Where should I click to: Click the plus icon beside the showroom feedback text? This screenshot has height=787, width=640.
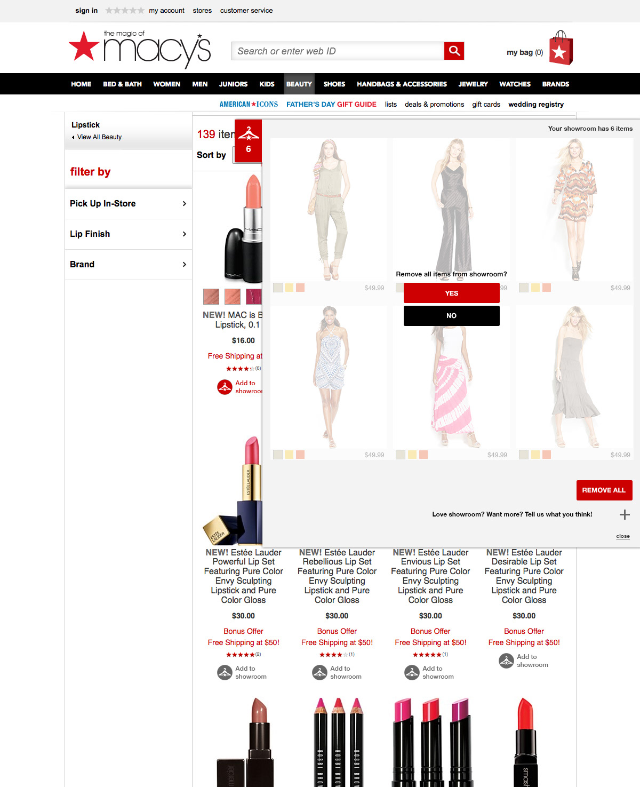(x=625, y=514)
